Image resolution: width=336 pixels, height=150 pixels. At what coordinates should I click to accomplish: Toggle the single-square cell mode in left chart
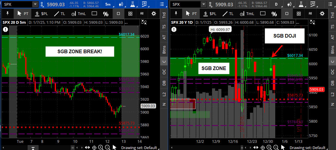point(118,14)
